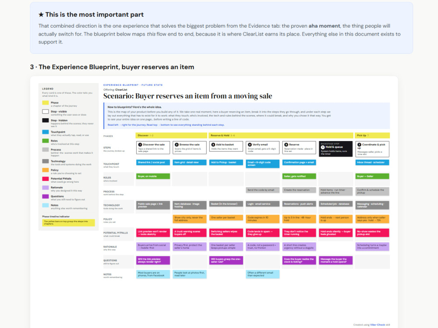
Task: Select step card 'Discover the sale'
Action: point(153,148)
